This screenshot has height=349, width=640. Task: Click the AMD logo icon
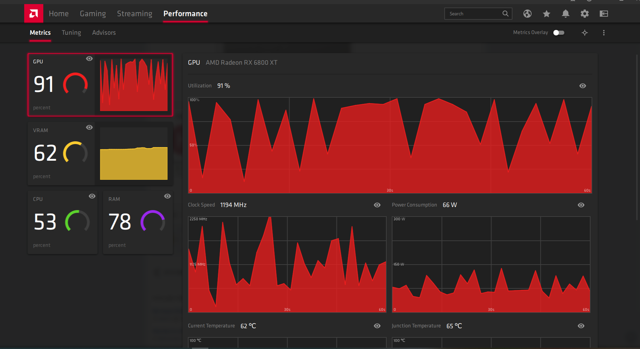click(x=34, y=14)
